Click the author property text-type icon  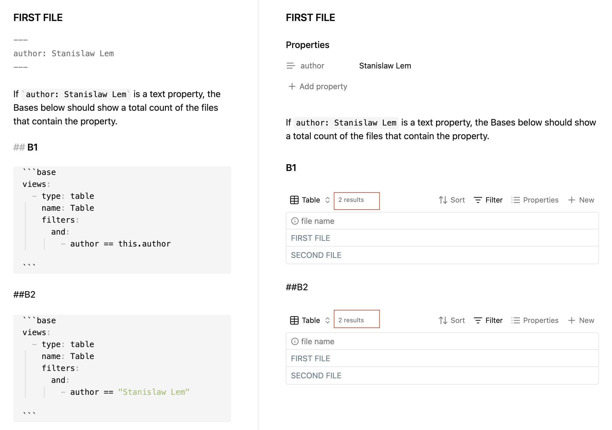(291, 66)
